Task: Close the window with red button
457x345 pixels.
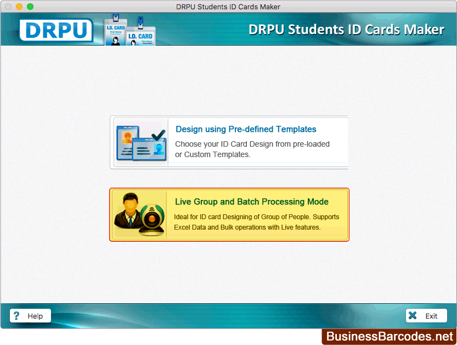Action: 8,7
